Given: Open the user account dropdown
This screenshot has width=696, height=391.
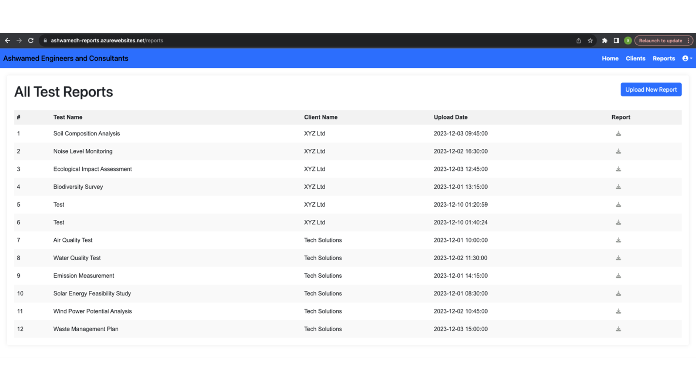Looking at the screenshot, I should point(687,58).
